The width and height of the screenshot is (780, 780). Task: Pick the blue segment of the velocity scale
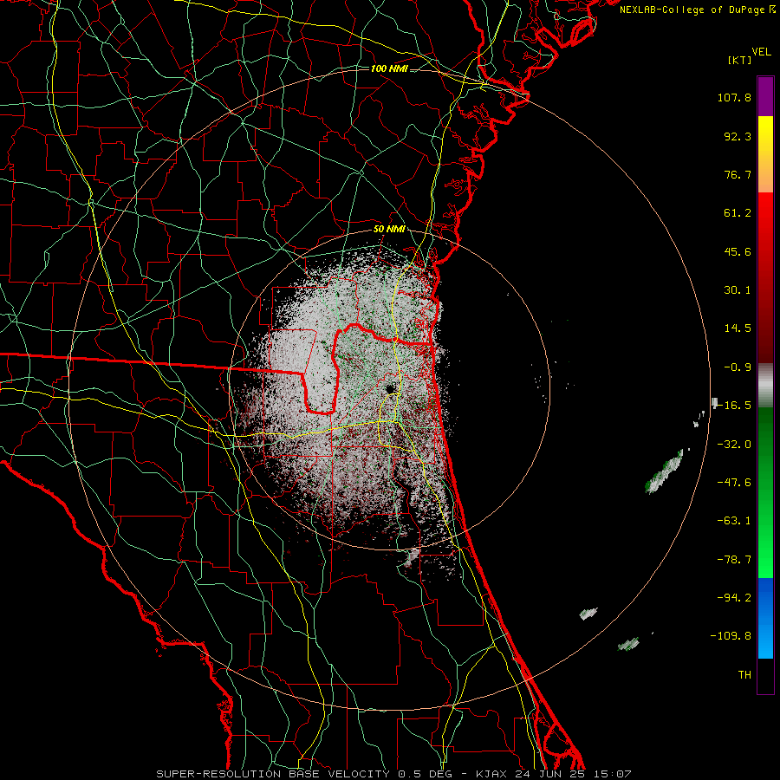pyautogui.click(x=765, y=618)
